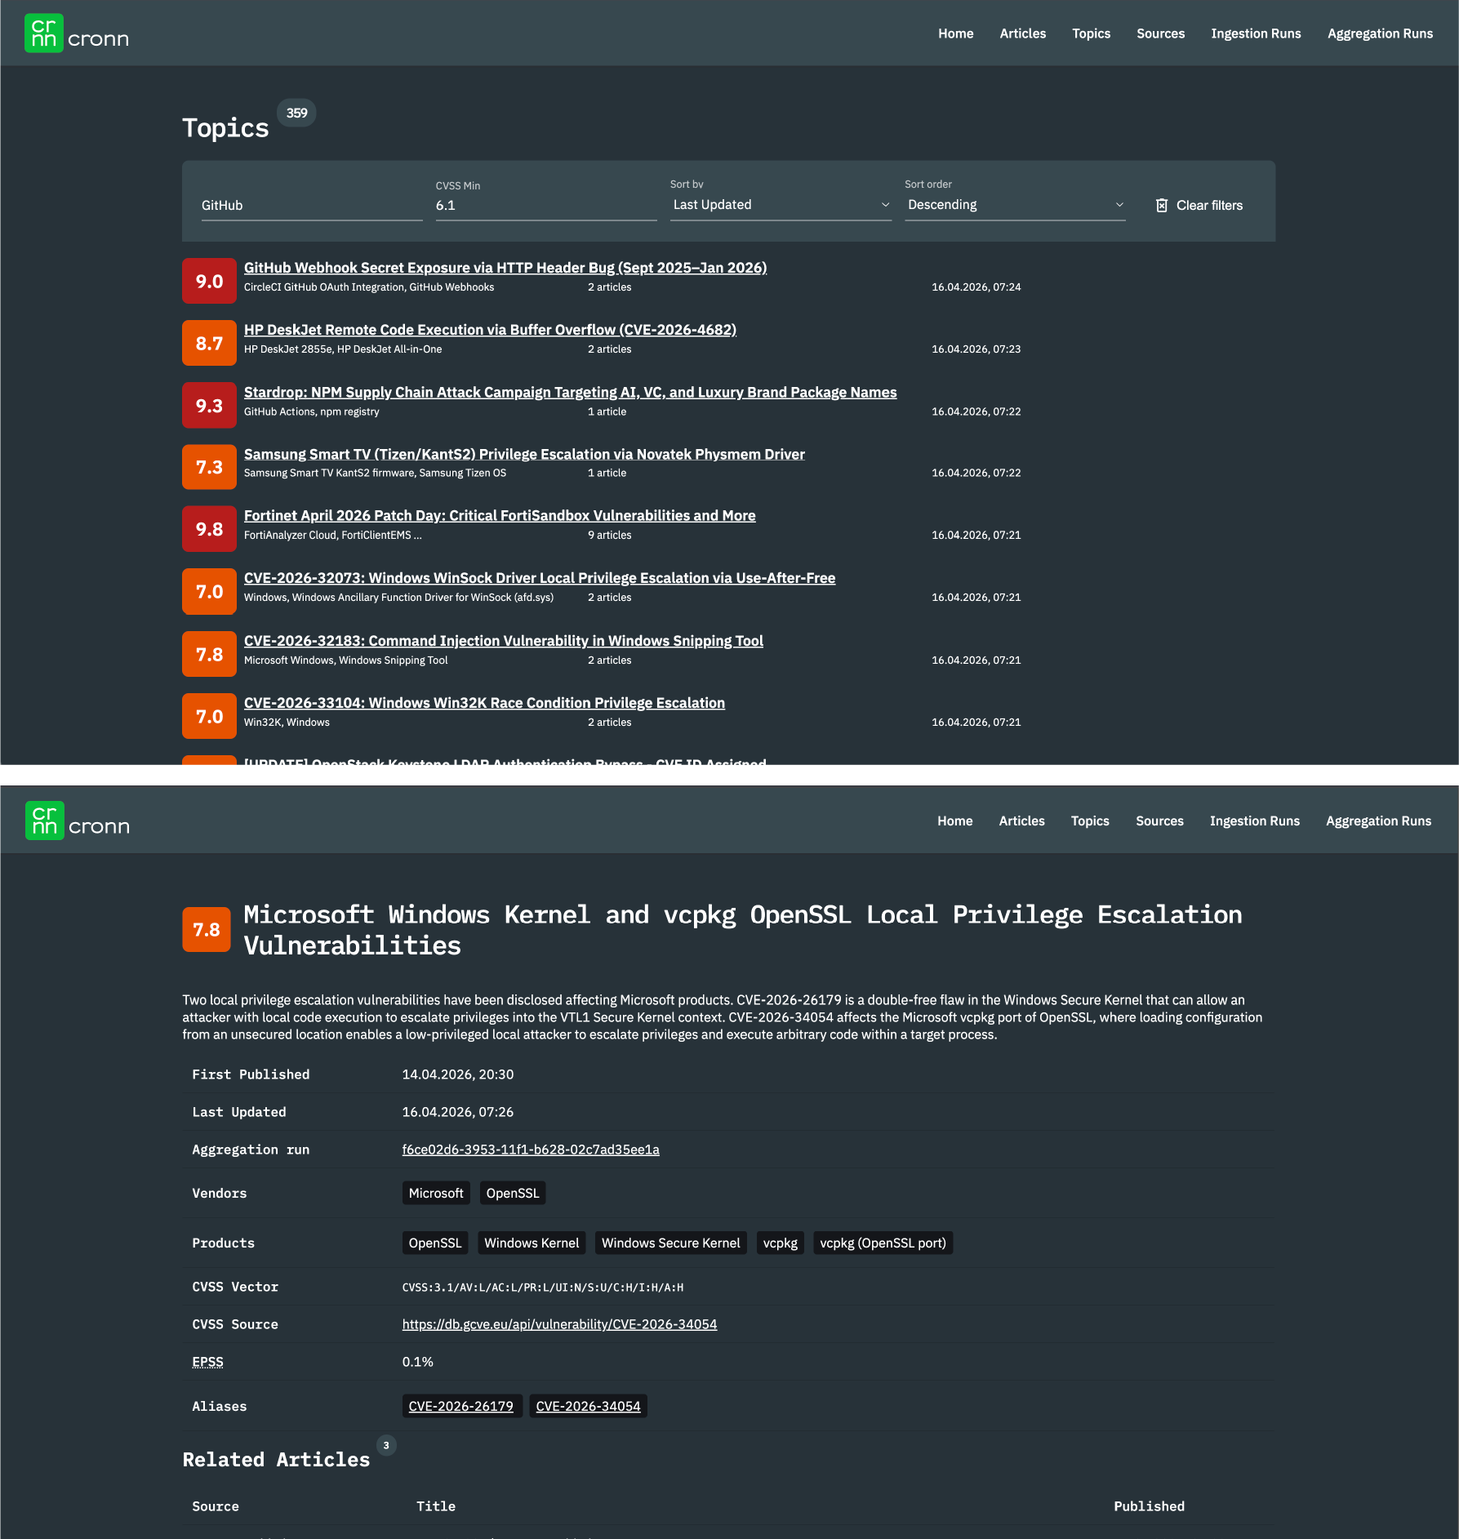Click the 7.3 CVSS score badge

(209, 467)
